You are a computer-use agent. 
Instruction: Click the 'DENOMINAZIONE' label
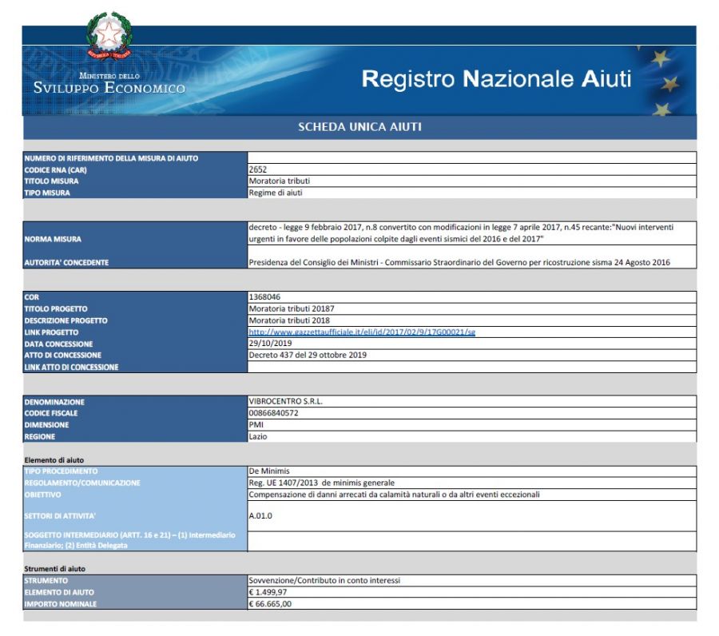click(54, 402)
